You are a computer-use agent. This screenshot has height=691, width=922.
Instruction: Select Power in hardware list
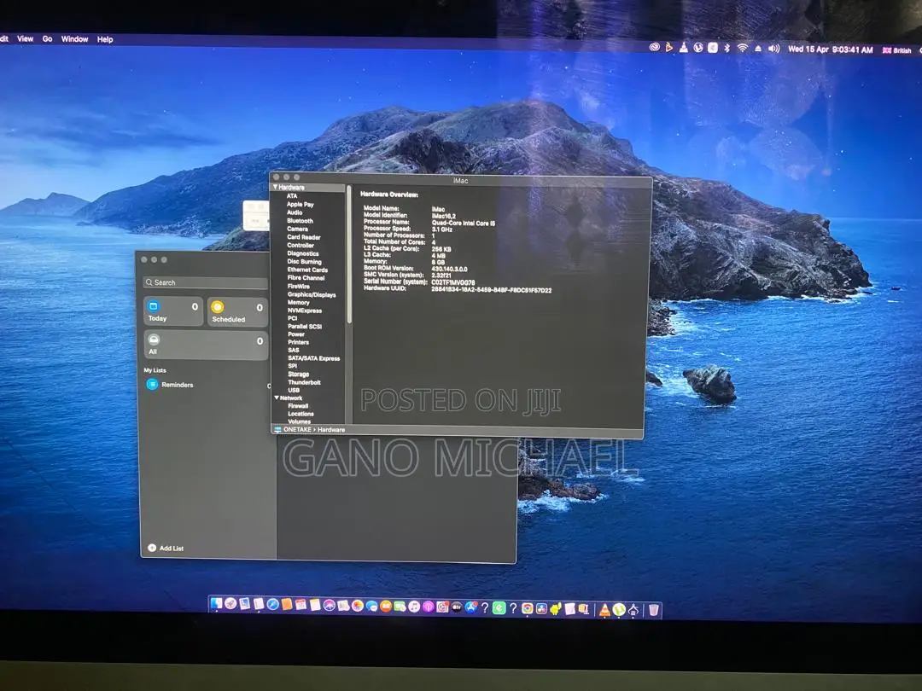pyautogui.click(x=295, y=334)
